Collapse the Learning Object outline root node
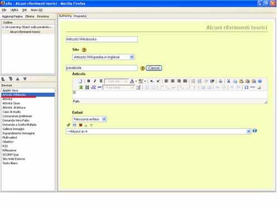This screenshot has width=279, height=206. [3, 27]
